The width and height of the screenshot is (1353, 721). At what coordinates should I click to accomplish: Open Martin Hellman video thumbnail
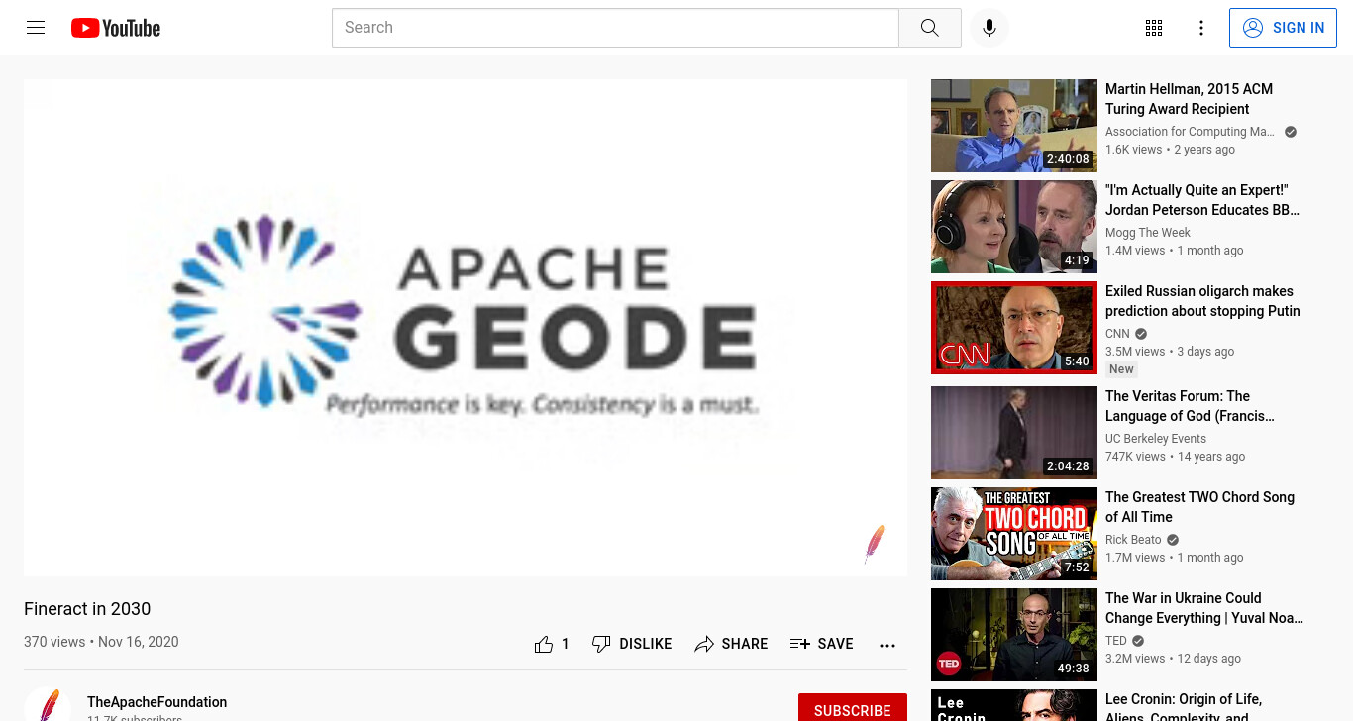coord(1014,126)
